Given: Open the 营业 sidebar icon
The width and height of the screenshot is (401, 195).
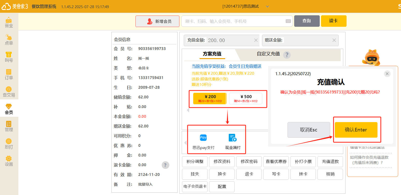Looking at the screenshot, I should tap(9, 22).
